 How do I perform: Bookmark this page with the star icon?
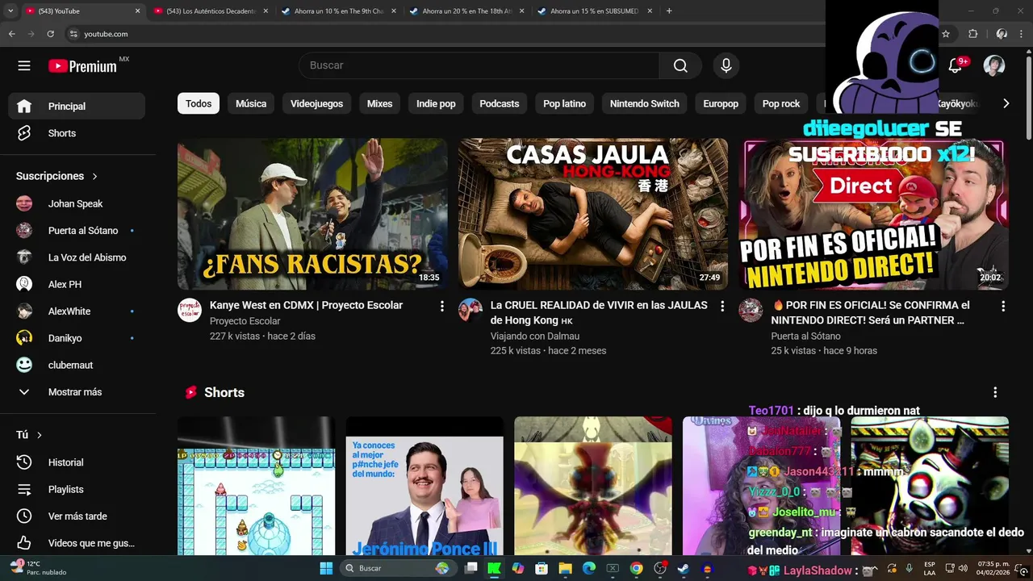[946, 34]
